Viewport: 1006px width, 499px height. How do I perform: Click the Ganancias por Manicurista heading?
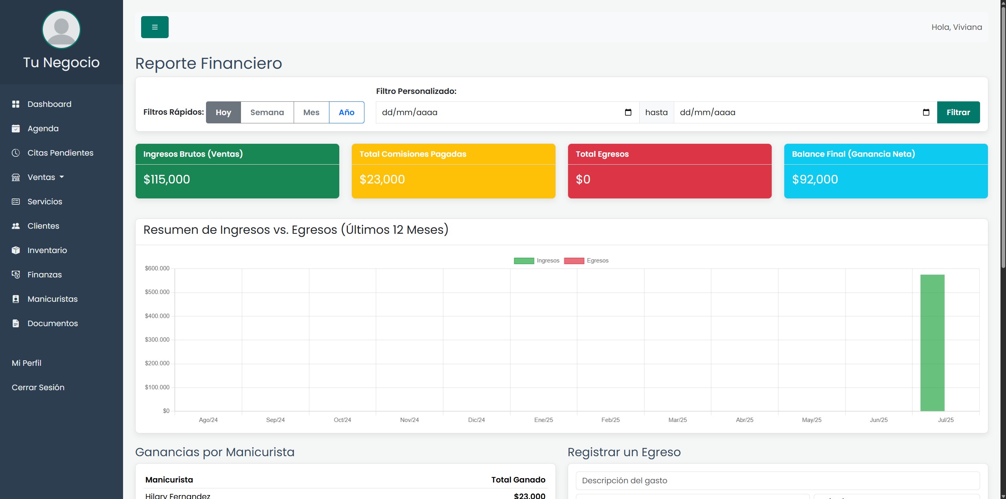pyautogui.click(x=215, y=452)
